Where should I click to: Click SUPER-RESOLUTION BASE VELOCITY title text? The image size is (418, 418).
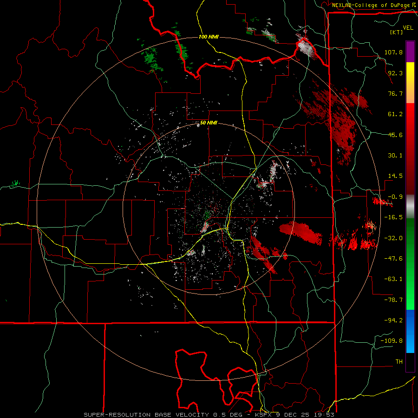[146, 415]
